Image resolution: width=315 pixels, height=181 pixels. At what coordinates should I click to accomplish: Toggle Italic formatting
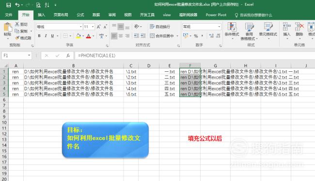(x=46, y=36)
